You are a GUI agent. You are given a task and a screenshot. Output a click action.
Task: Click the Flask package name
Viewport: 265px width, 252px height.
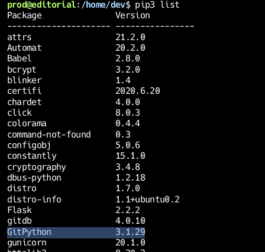tap(20, 210)
